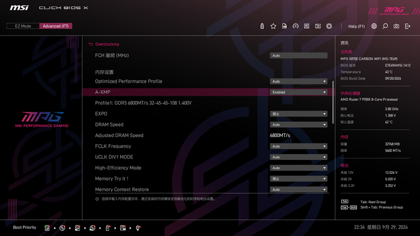This screenshot has height=236, width=420.
Task: Click the UCLK DIV1 MODE label
Action: tap(114, 157)
